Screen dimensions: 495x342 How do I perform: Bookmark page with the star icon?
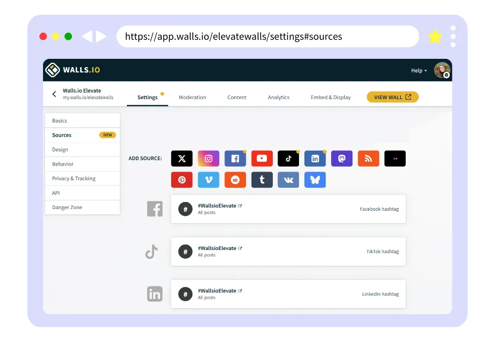[435, 36]
